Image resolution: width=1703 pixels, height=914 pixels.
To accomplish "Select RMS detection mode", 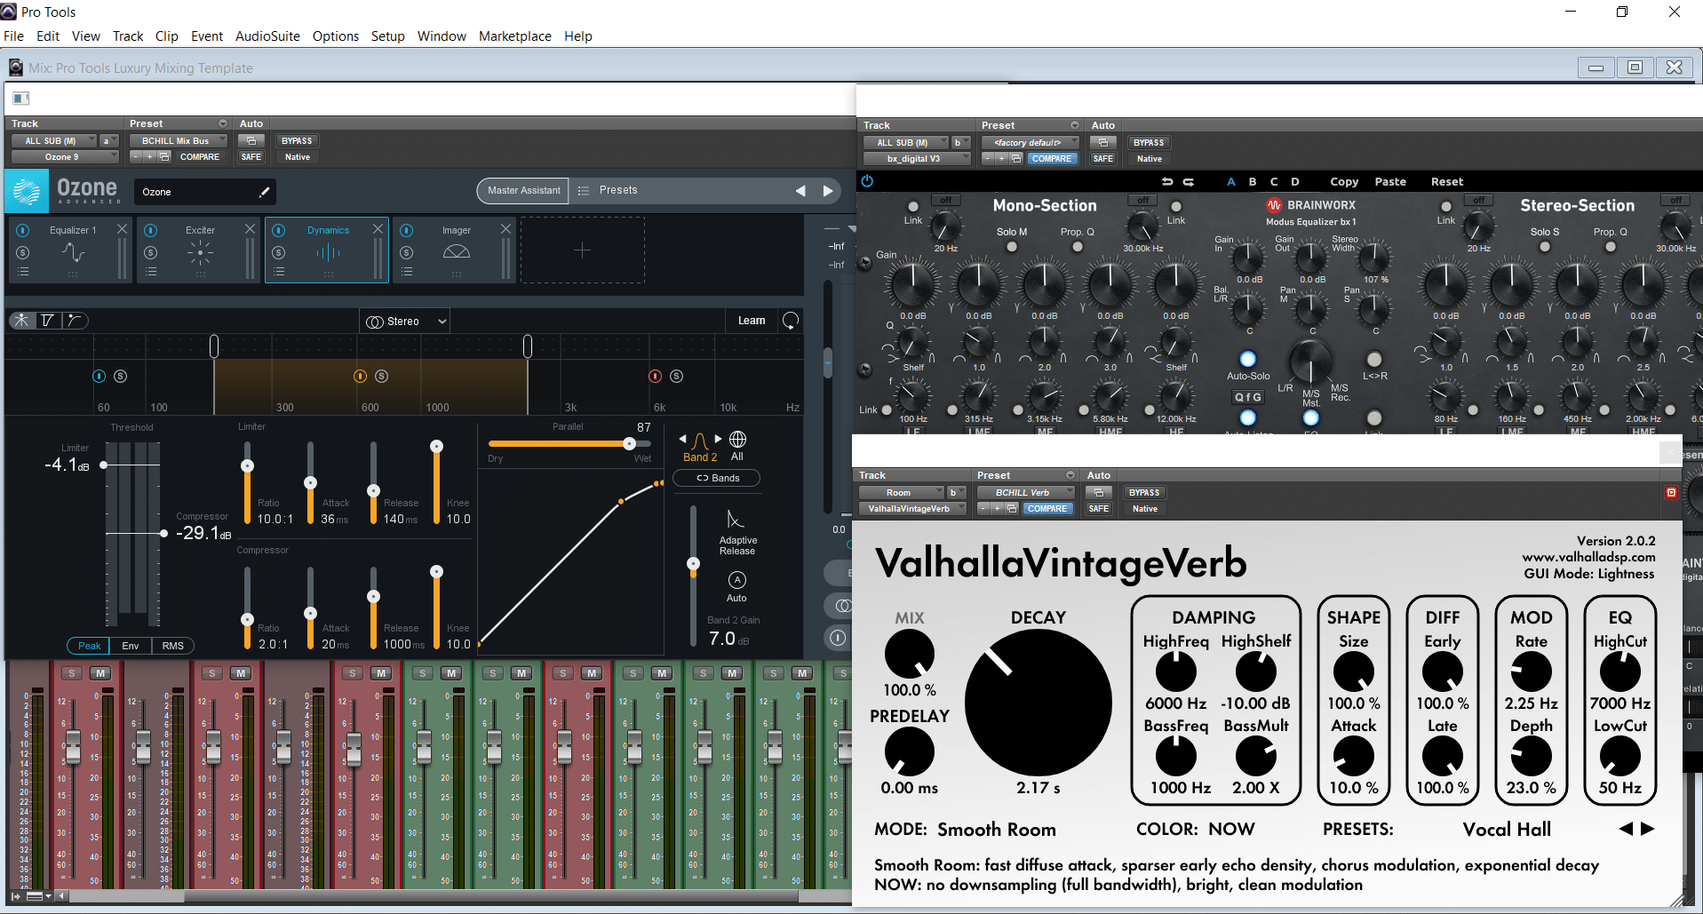I will (x=173, y=646).
